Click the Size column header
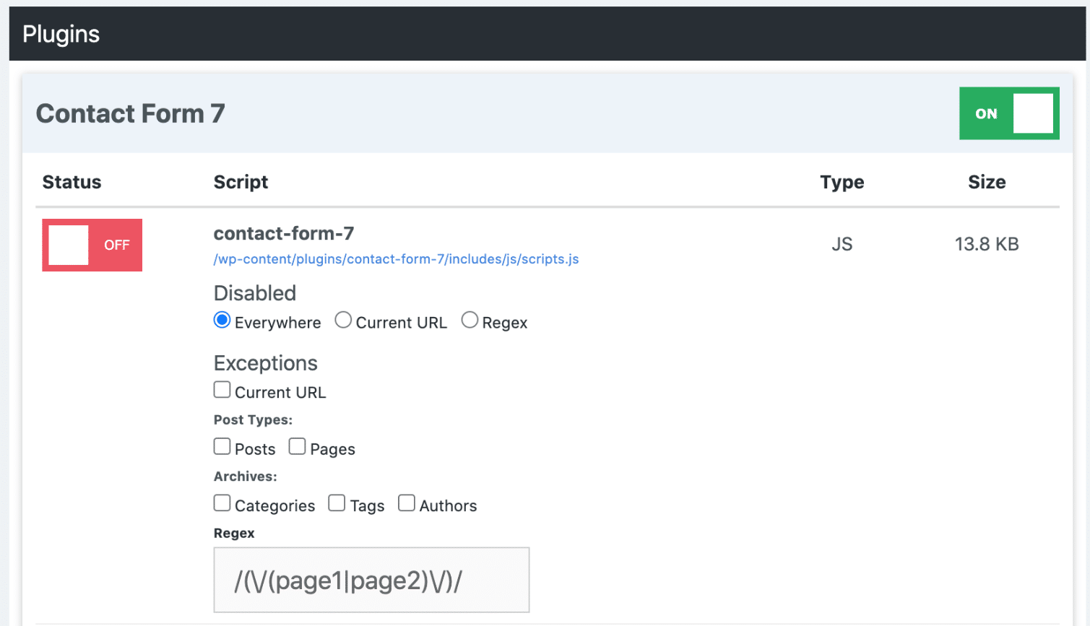 [987, 182]
